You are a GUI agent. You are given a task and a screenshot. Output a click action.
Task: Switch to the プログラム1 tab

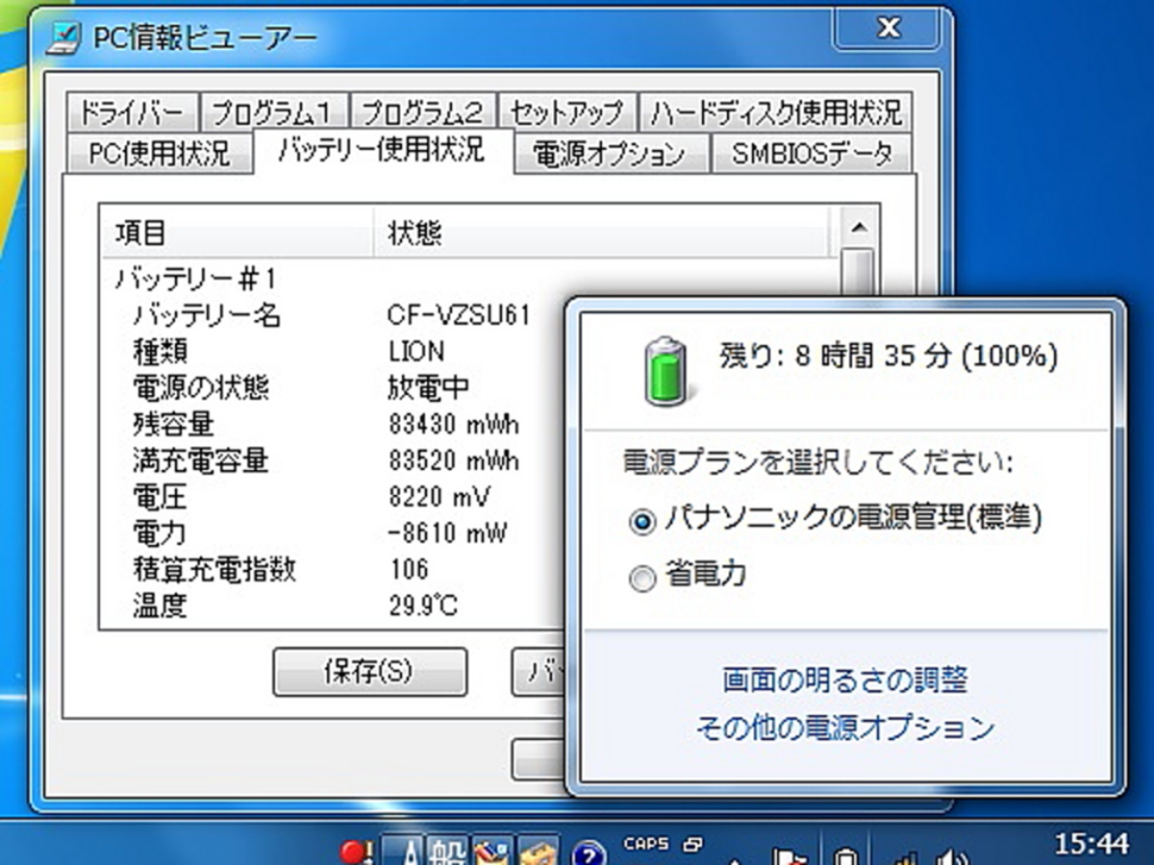click(272, 112)
